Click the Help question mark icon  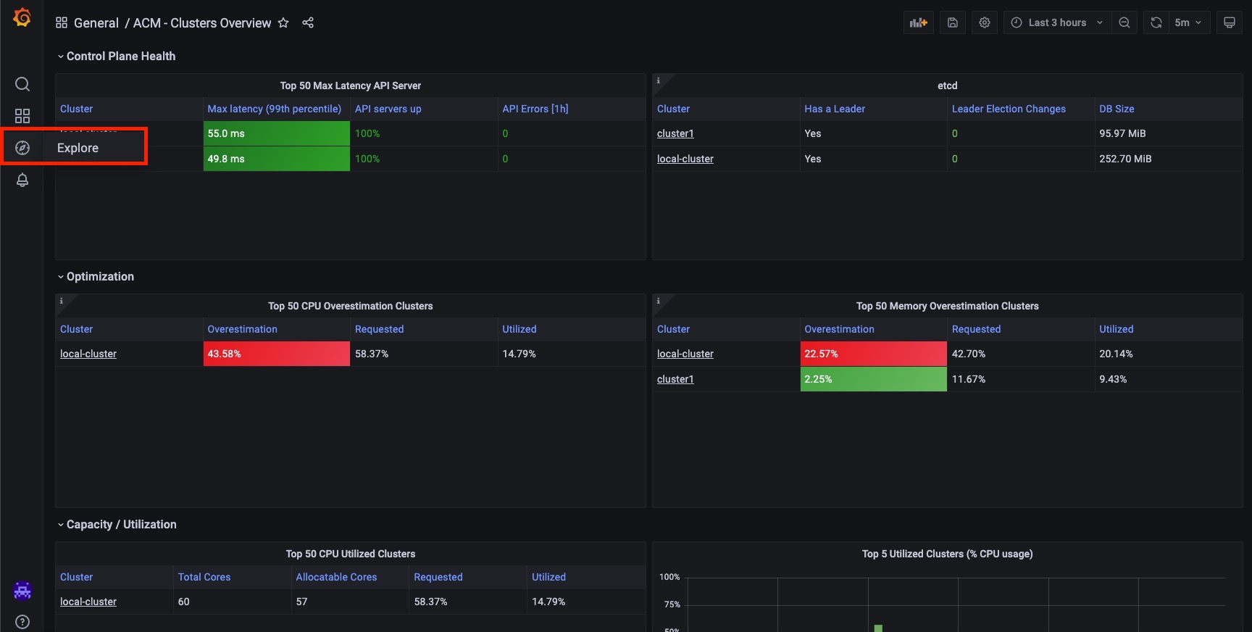click(x=22, y=622)
